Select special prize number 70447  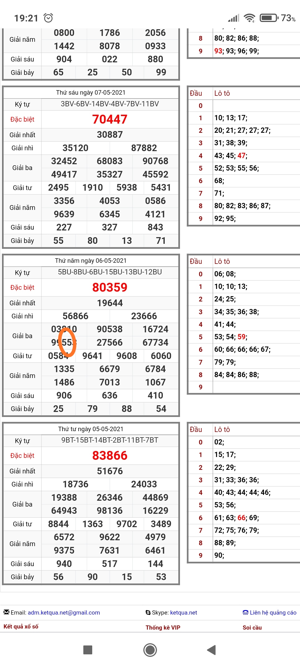(110, 119)
